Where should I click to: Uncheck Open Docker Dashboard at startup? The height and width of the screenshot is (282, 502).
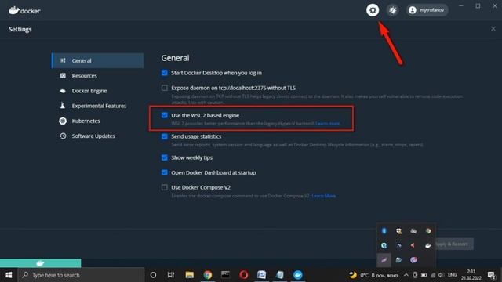pos(164,172)
